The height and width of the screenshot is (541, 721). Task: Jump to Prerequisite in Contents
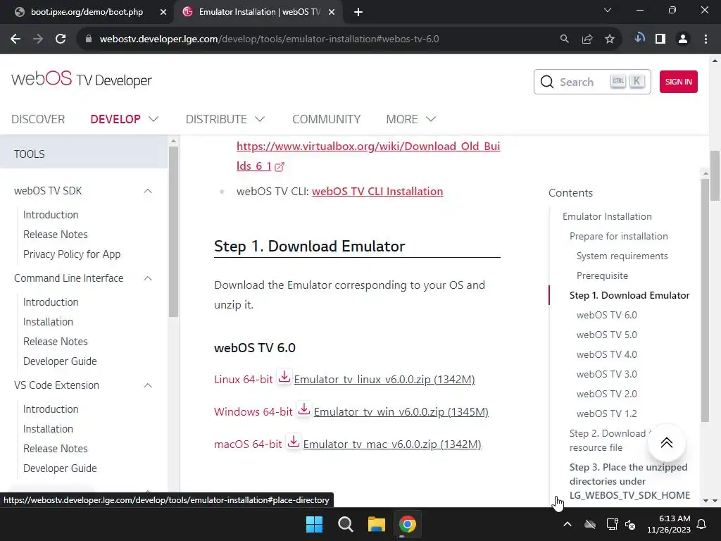[x=602, y=275]
